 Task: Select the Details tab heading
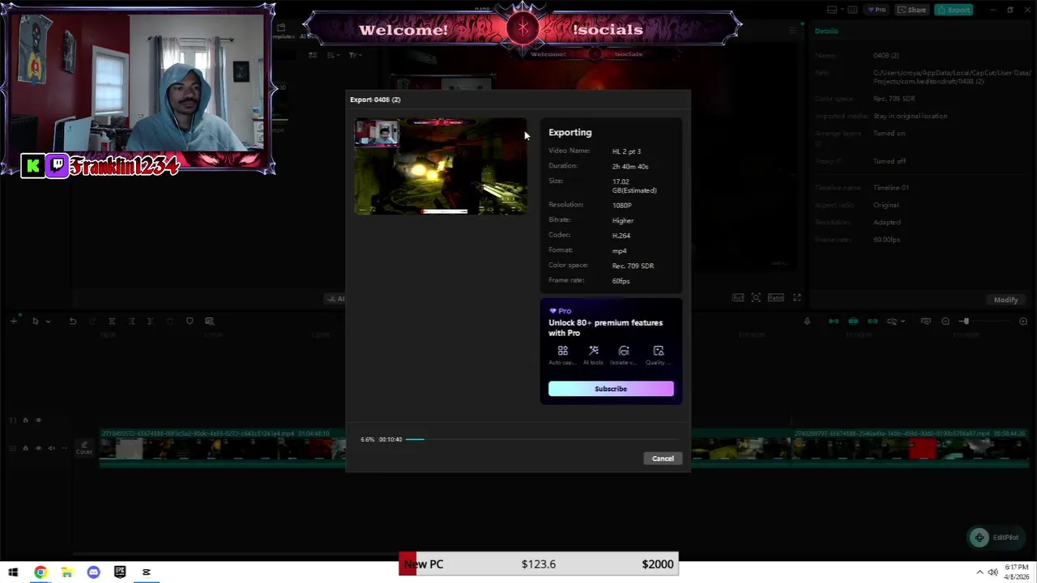point(826,31)
